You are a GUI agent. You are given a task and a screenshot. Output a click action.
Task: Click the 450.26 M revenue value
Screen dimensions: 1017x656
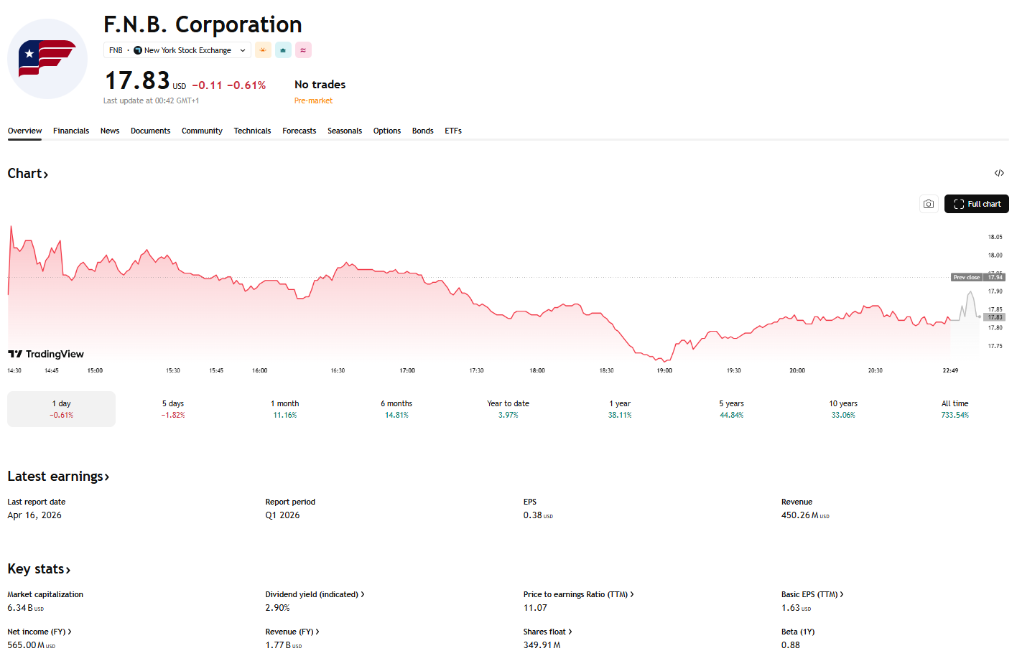805,515
